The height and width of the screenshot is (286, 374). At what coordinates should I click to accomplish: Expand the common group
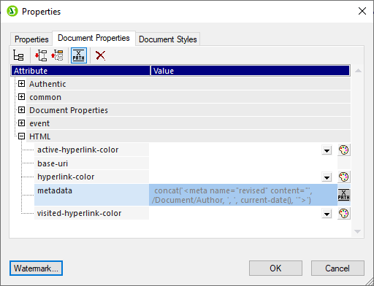[21, 97]
